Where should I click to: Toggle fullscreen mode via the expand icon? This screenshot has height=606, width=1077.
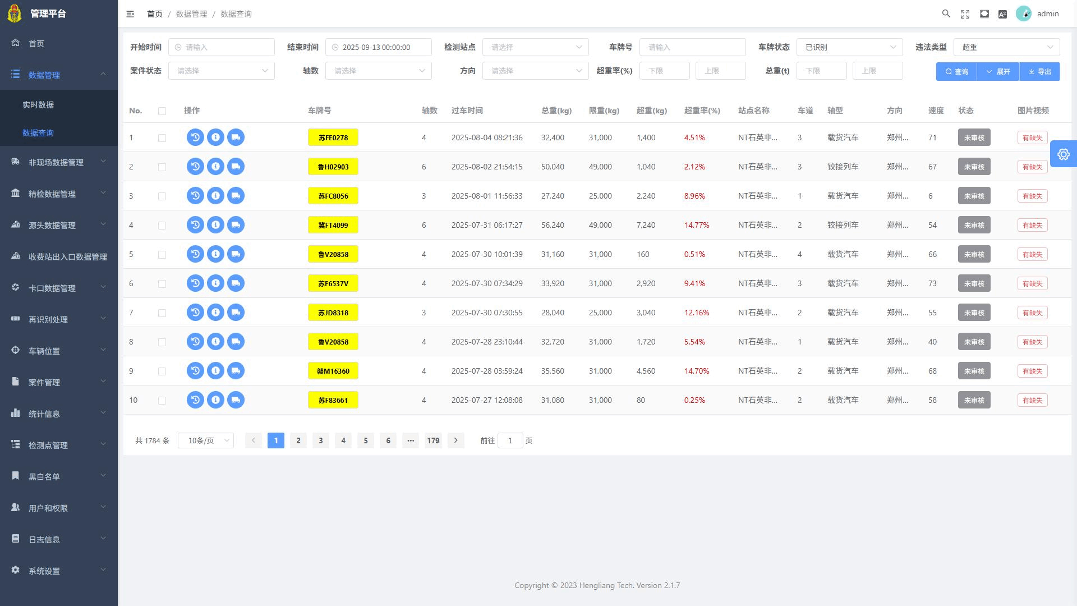[965, 13]
